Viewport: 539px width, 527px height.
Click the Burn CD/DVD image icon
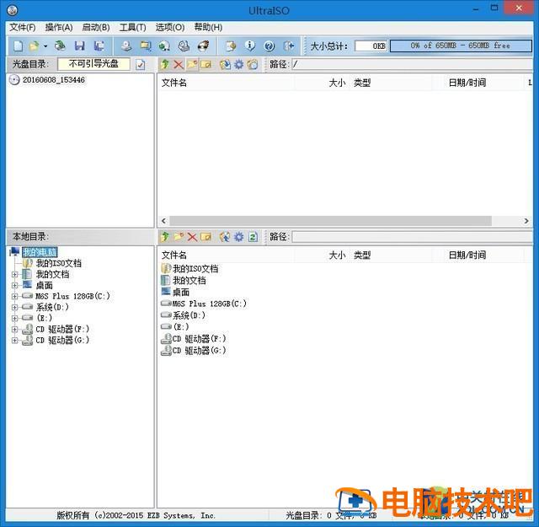pyautogui.click(x=203, y=46)
